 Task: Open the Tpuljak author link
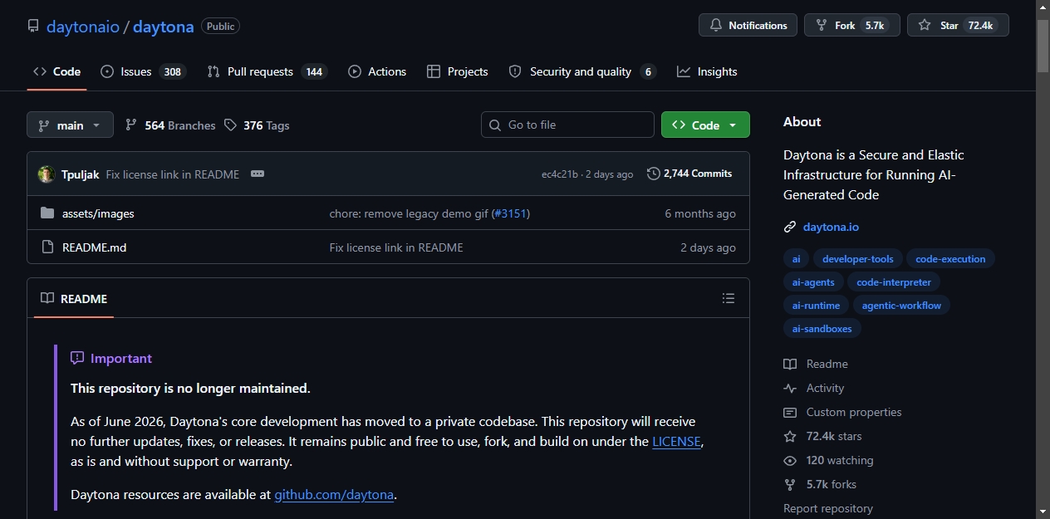click(80, 174)
